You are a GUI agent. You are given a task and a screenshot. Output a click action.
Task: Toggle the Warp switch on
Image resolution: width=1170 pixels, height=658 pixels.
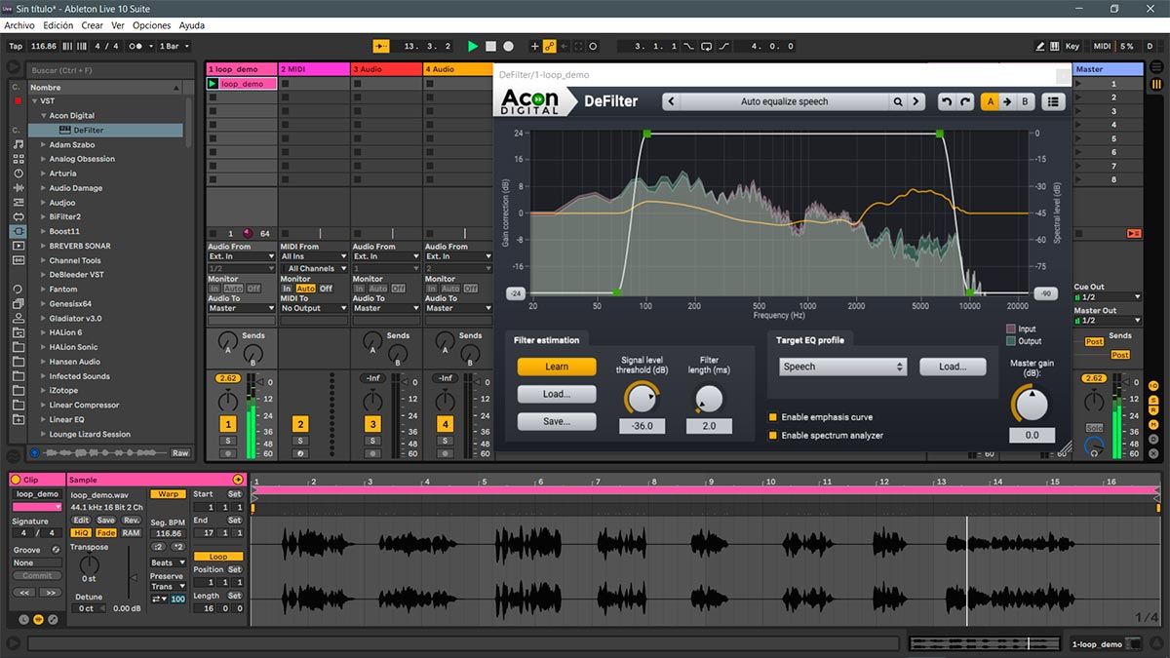(x=168, y=494)
